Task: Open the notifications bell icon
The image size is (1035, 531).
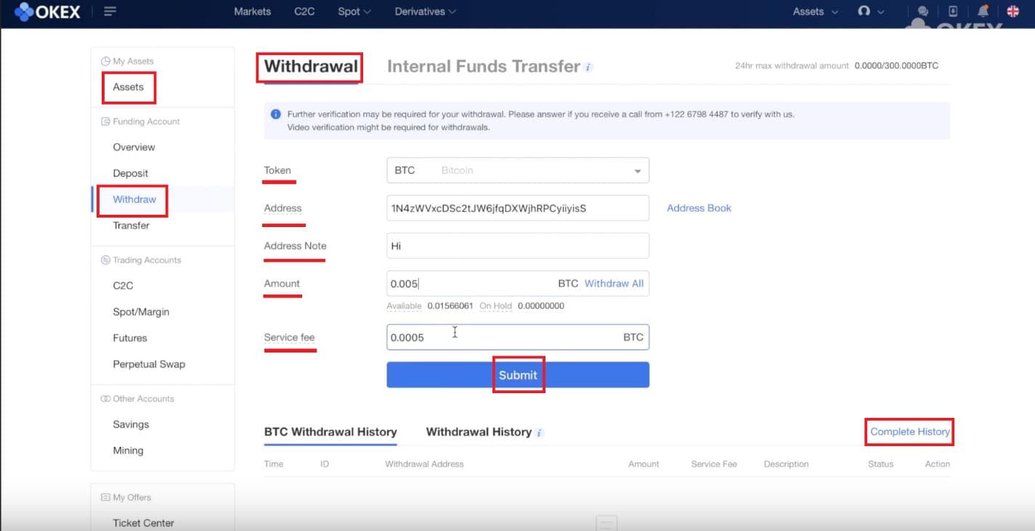Action: click(x=983, y=12)
